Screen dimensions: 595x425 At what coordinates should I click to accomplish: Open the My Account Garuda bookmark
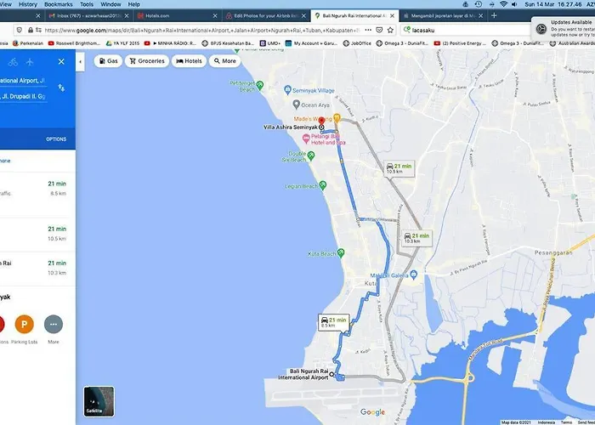(312, 43)
